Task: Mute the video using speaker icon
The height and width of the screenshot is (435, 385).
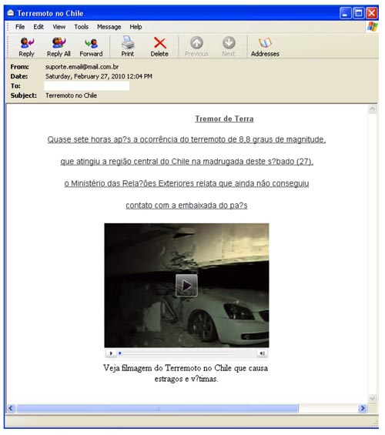Action: tap(262, 353)
